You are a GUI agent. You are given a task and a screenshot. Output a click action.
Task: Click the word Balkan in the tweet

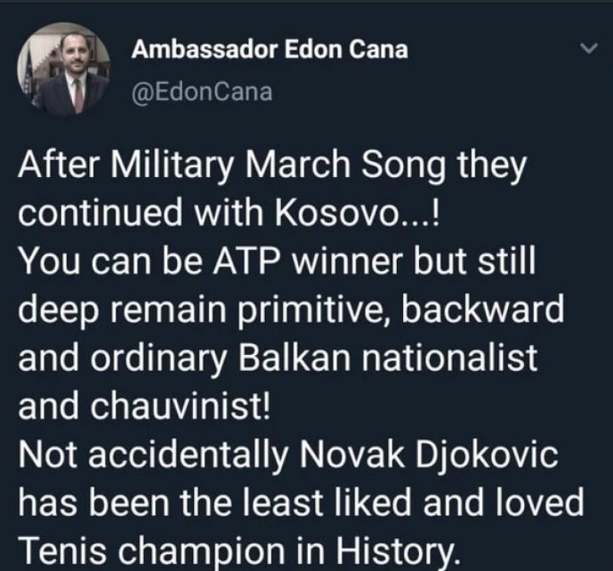(294, 358)
